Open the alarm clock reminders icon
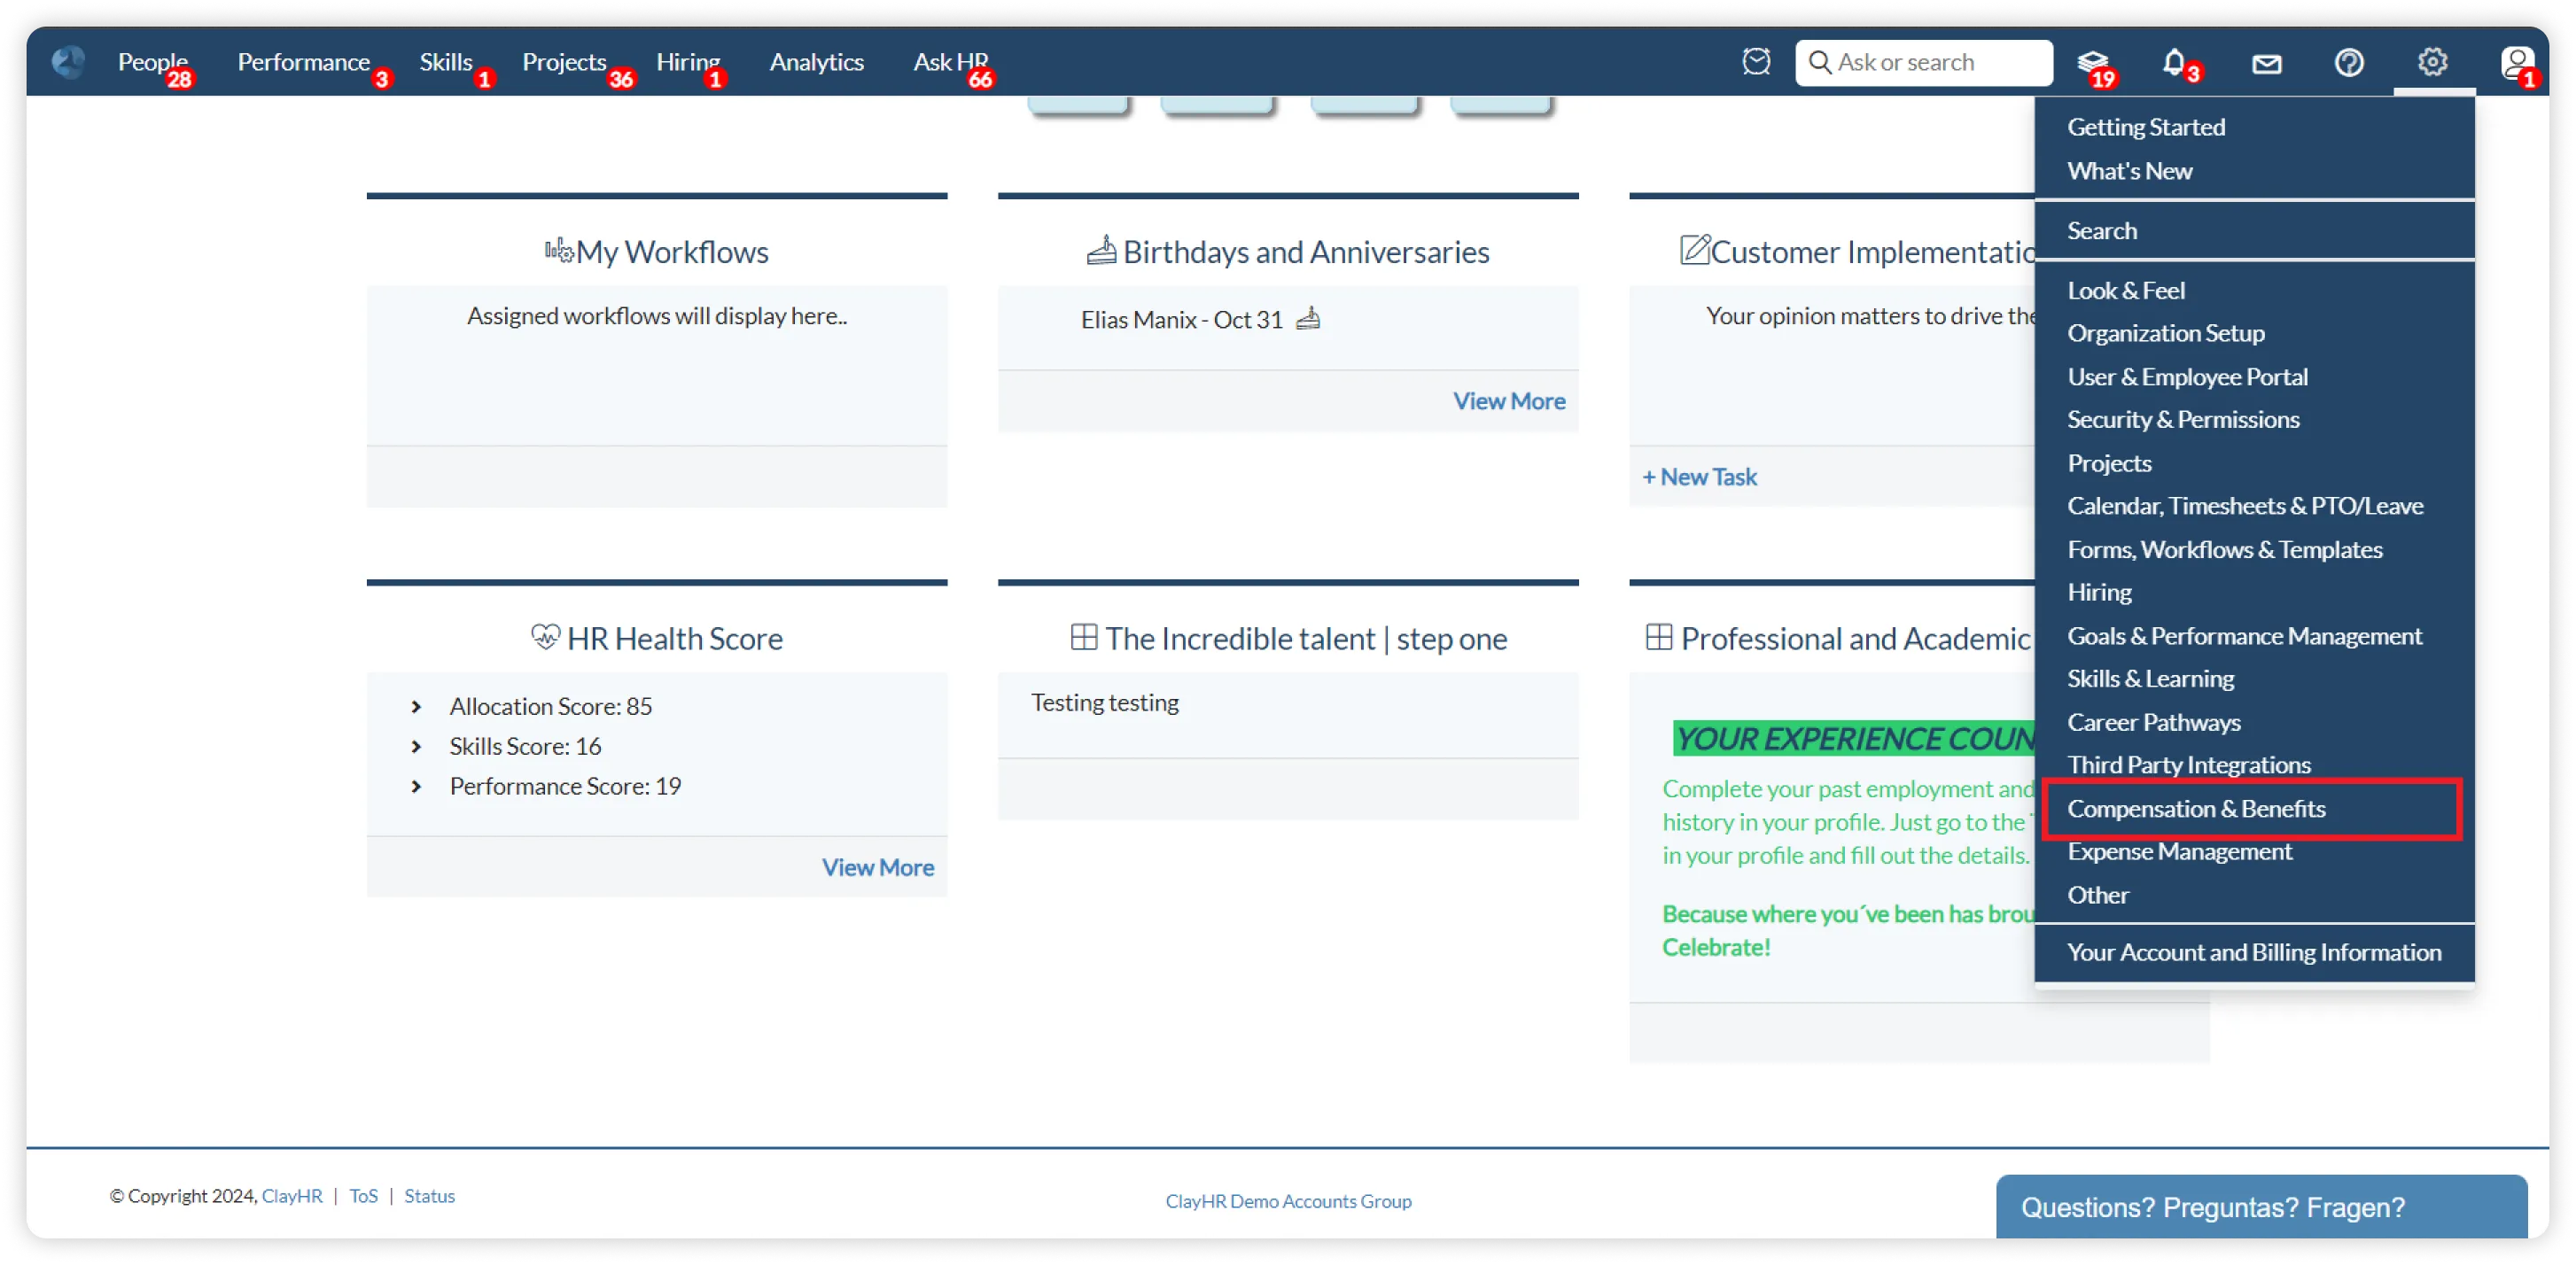 click(1756, 62)
